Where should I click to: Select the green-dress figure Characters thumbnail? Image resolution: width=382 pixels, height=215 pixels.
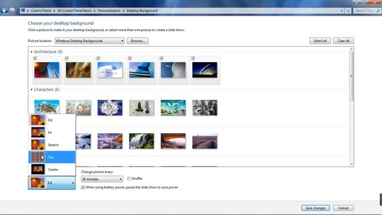[x=141, y=107]
